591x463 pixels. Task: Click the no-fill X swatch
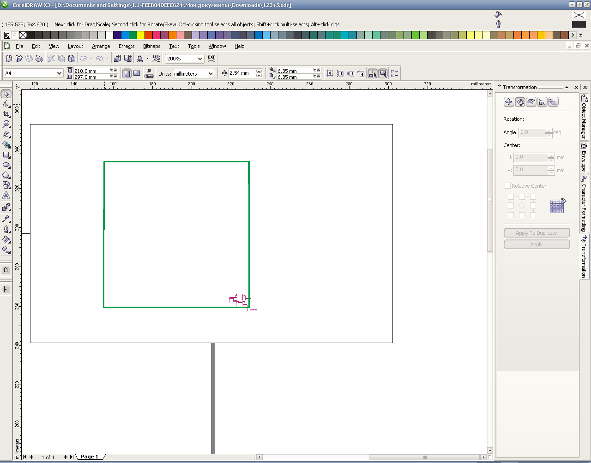[23, 35]
